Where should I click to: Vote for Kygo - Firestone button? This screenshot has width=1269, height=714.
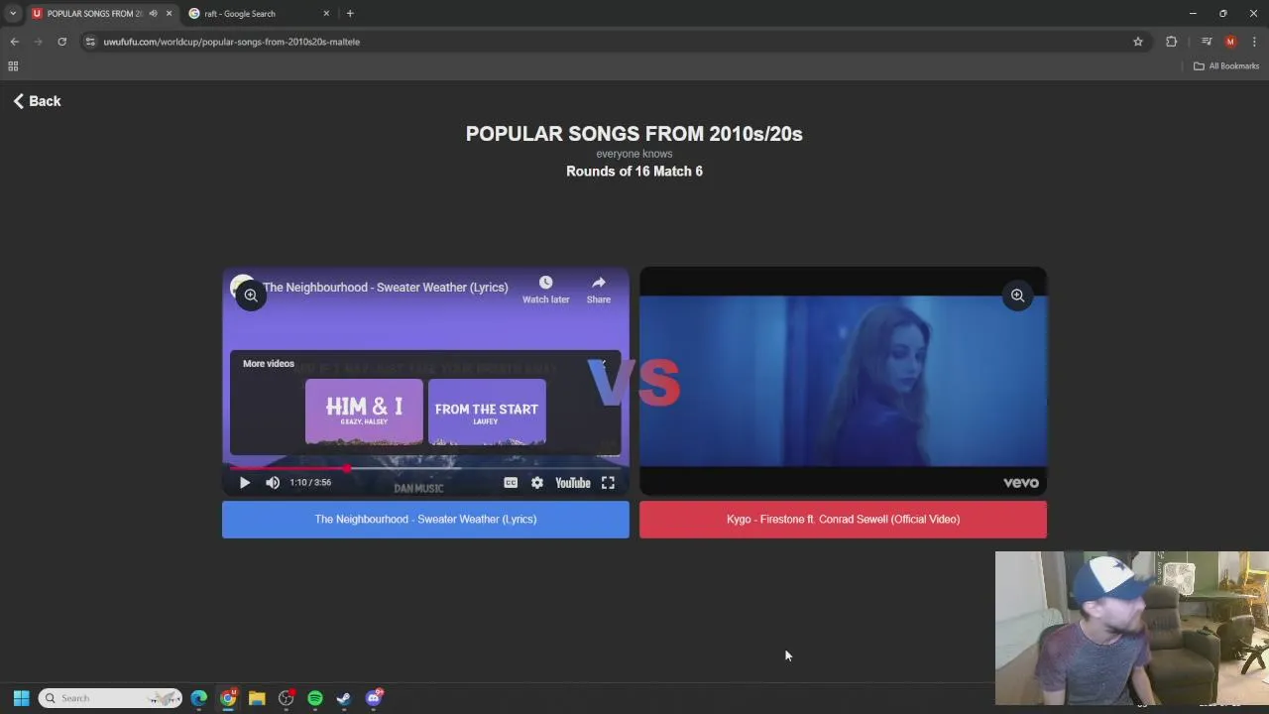843,520
